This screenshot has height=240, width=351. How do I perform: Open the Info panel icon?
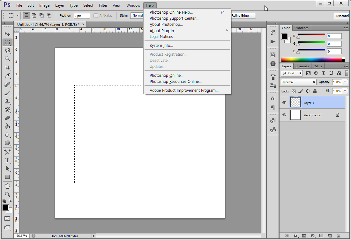coord(273,63)
